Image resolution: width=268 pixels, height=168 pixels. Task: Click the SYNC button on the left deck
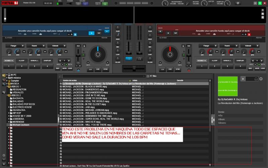105,69
